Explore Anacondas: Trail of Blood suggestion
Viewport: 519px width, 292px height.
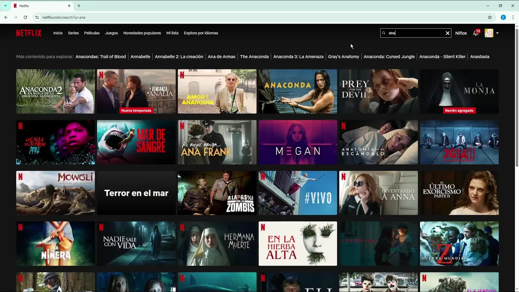pyautogui.click(x=101, y=57)
